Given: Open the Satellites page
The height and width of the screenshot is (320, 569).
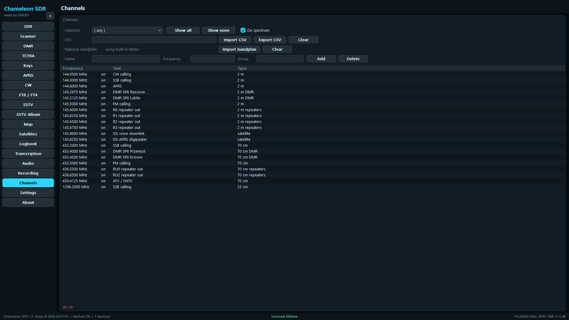Looking at the screenshot, I should 28,134.
